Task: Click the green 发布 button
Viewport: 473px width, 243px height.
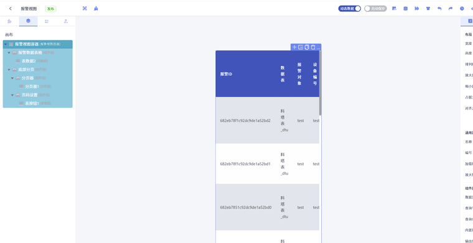Action: pos(50,9)
